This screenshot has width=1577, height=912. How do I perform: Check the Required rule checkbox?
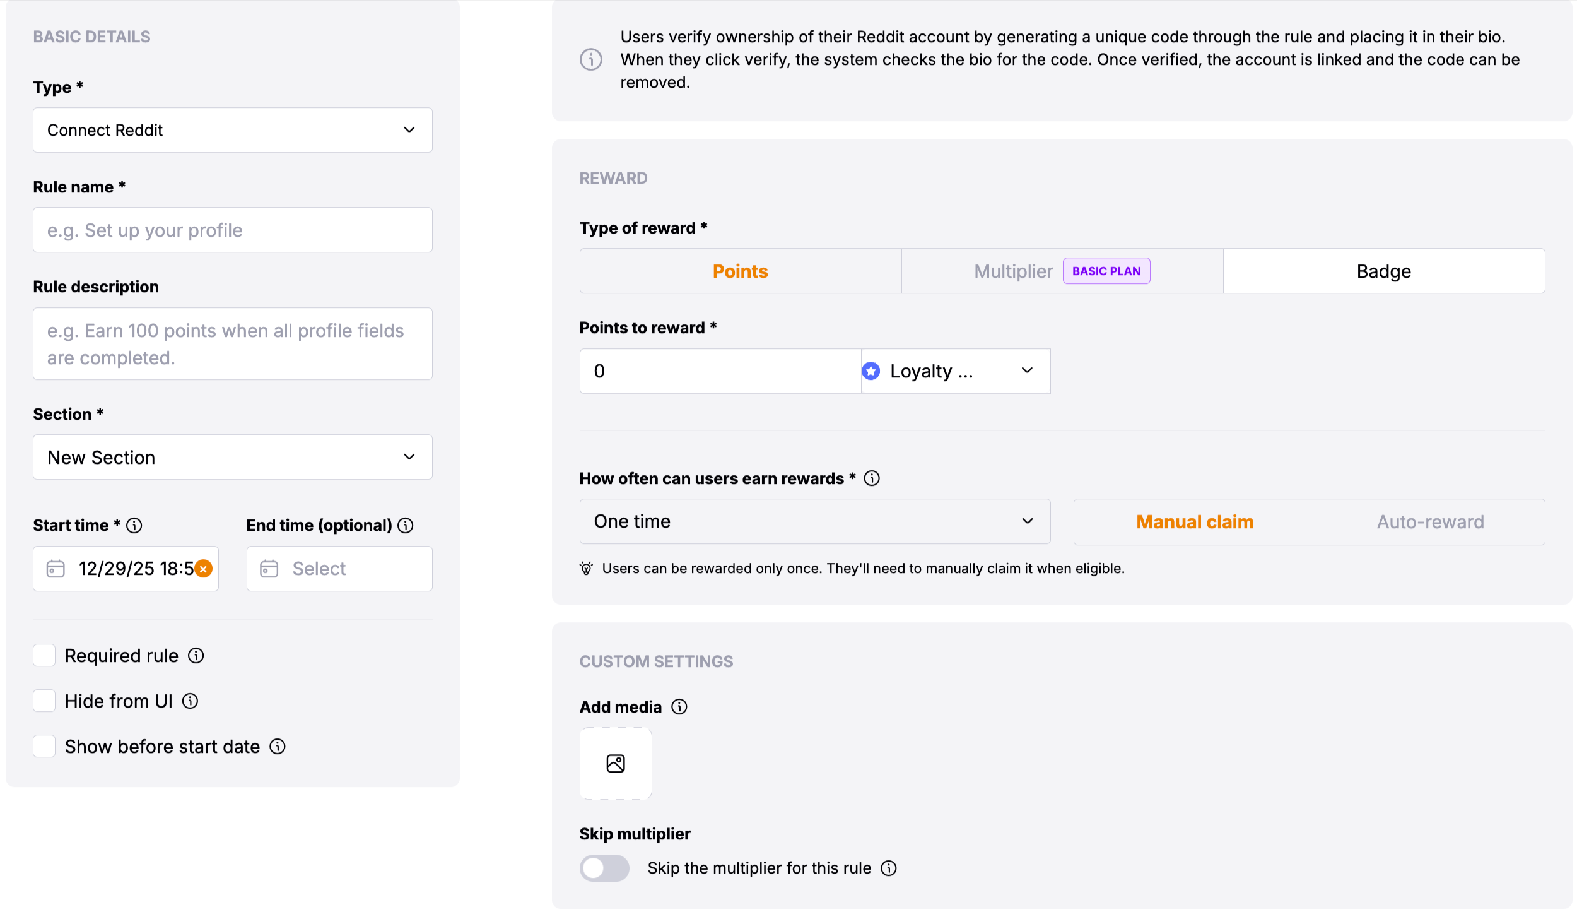[44, 656]
